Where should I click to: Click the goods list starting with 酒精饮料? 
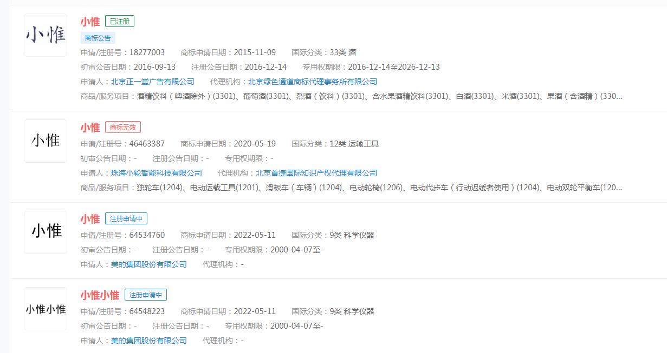point(379,96)
